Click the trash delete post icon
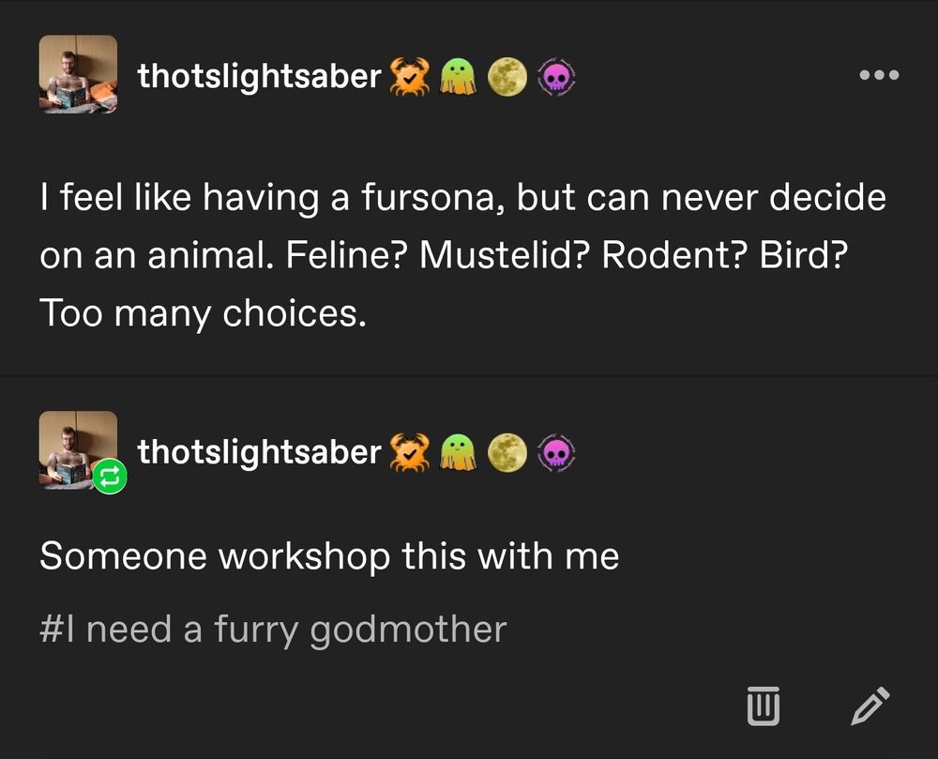Viewport: 938px width, 759px height. click(764, 706)
